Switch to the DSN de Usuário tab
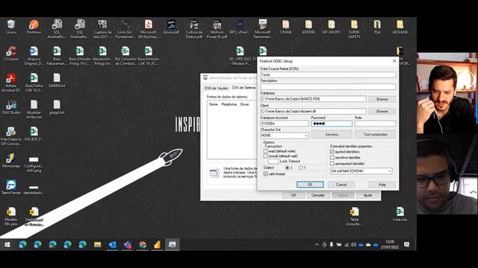478x268 pixels. [216, 88]
